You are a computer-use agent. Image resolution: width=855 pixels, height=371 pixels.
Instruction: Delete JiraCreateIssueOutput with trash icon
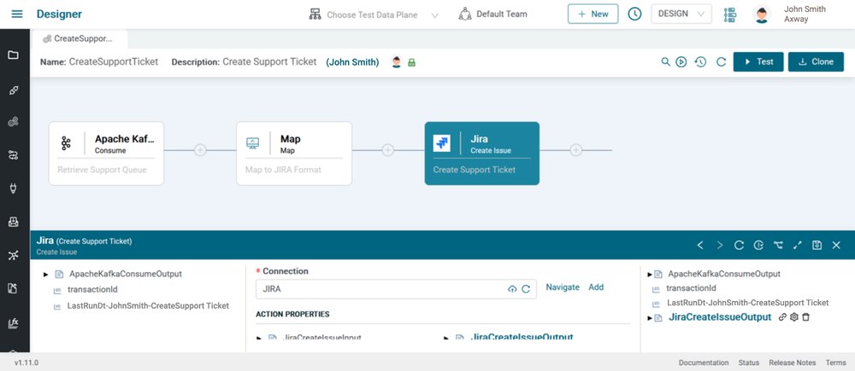click(806, 317)
